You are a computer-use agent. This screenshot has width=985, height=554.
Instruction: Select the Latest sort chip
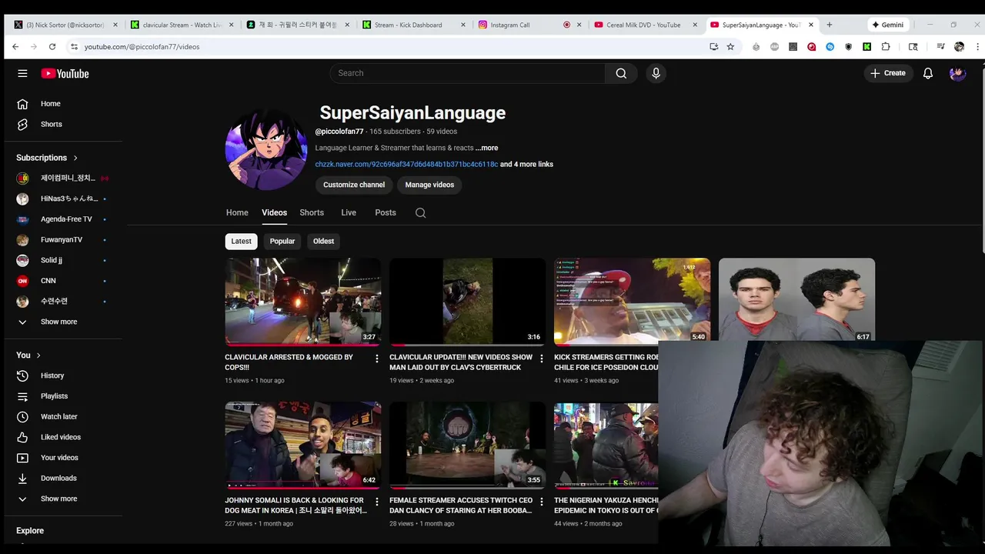click(x=241, y=242)
